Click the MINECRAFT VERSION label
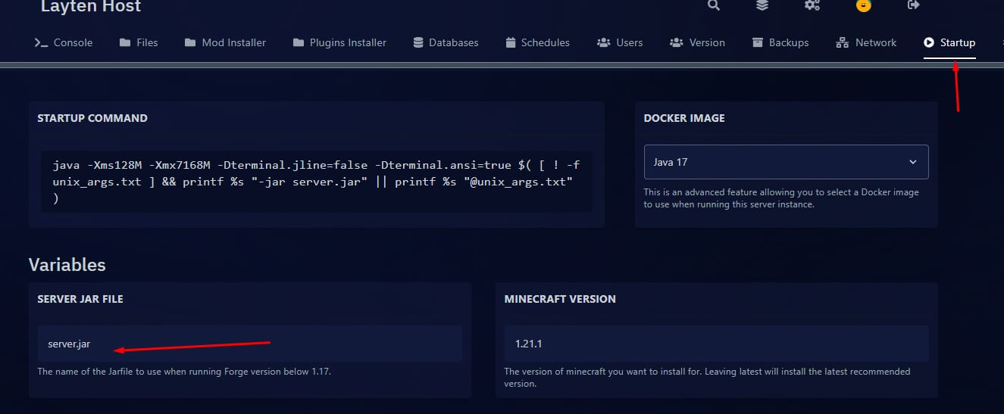 560,299
